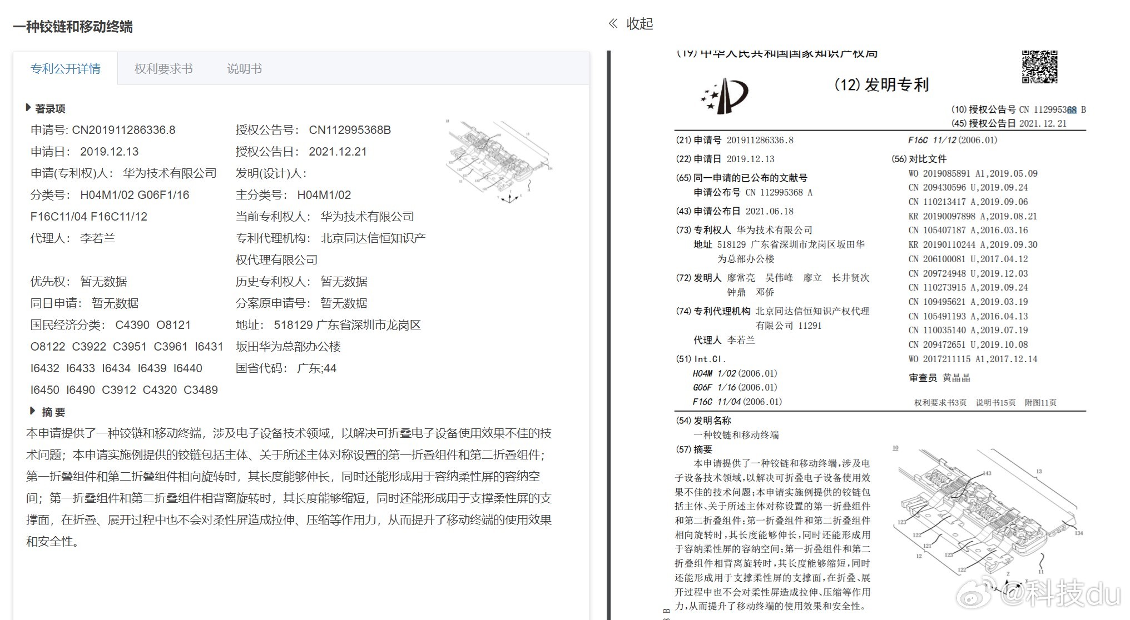Image resolution: width=1130 pixels, height=620 pixels.
Task: Click citation WO 2017211115 A1 in the document
Action: 973,359
